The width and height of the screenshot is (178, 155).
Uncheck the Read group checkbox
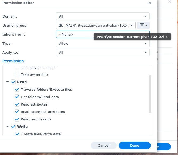tap(13, 82)
